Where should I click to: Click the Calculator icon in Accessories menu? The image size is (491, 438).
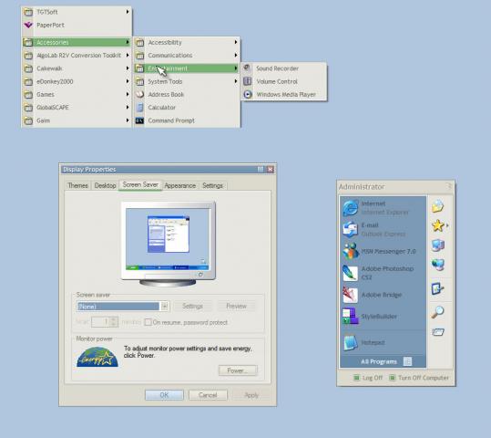click(x=140, y=108)
